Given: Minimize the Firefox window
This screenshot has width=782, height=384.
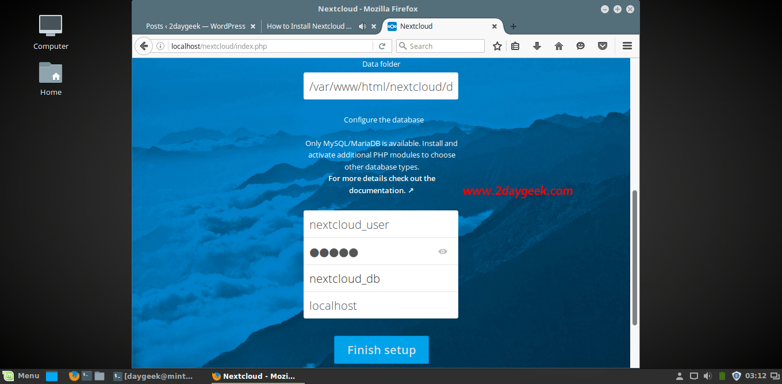Looking at the screenshot, I should tap(604, 9).
